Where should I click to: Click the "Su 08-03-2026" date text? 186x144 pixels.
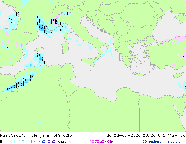click(x=124, y=135)
